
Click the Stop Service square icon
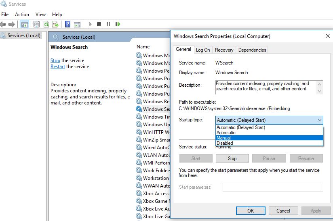click(99, 24)
